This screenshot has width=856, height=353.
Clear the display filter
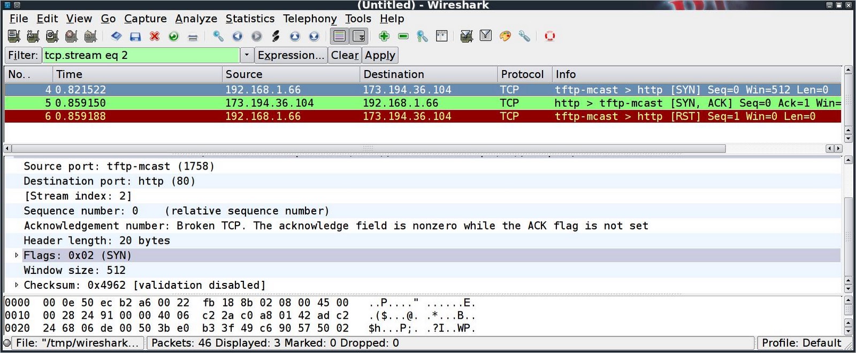(x=345, y=55)
